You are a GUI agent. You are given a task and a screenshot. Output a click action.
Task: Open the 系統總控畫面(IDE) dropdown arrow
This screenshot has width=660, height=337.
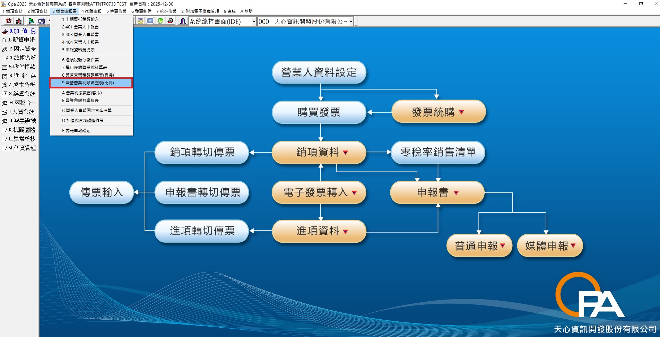pyautogui.click(x=254, y=22)
